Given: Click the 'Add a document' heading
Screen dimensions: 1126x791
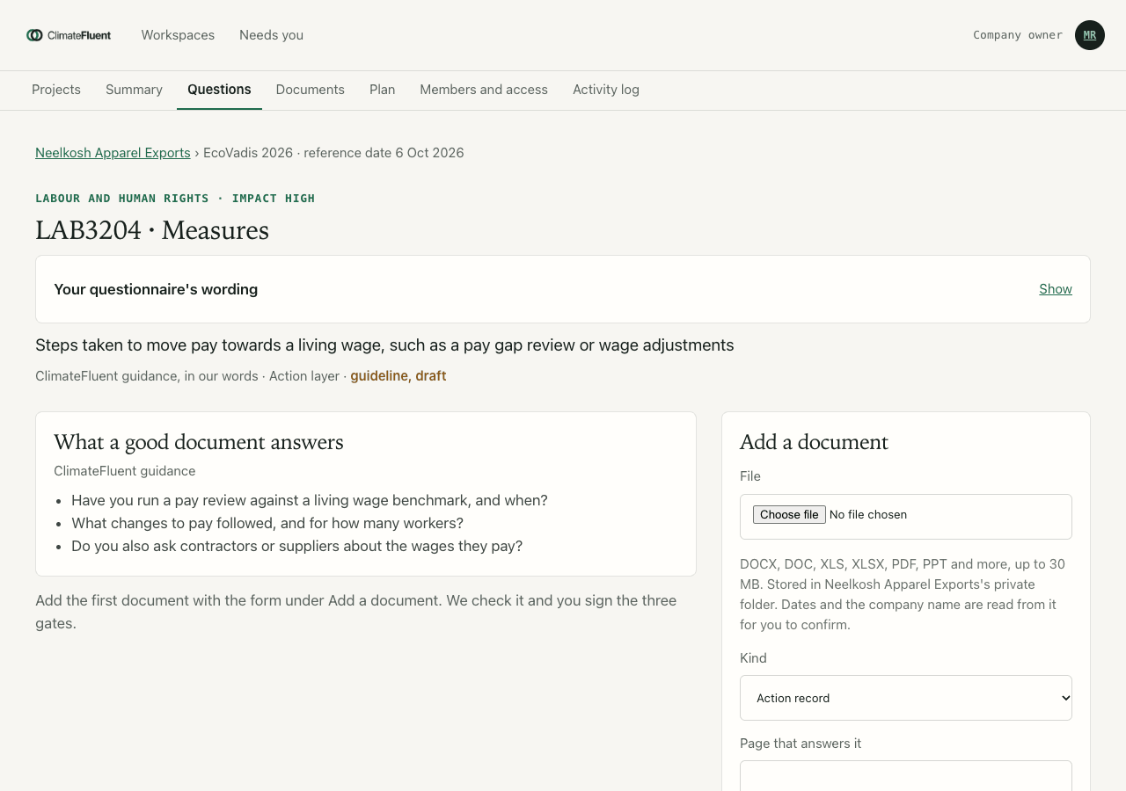Looking at the screenshot, I should coord(814,442).
